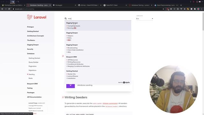204x115 pixels.
Task: Open the extensions puzzle-piece menu
Action: tap(195, 9)
